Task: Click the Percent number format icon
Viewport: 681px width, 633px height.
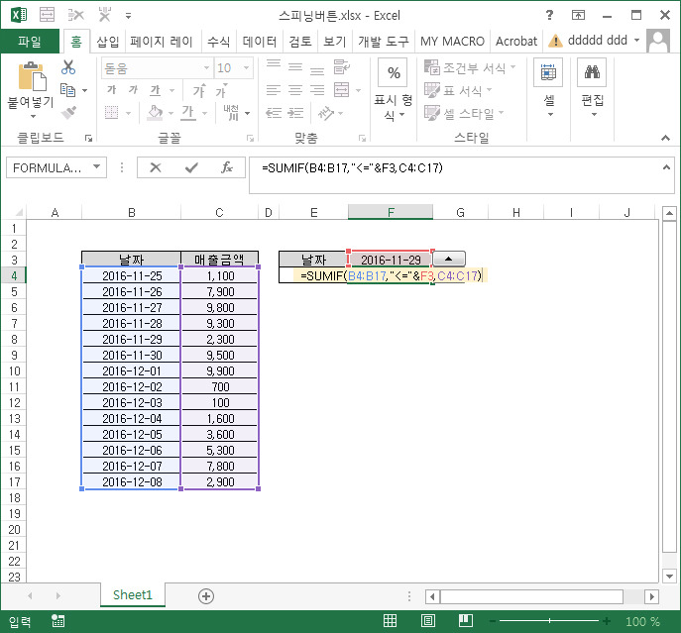Action: [x=394, y=72]
